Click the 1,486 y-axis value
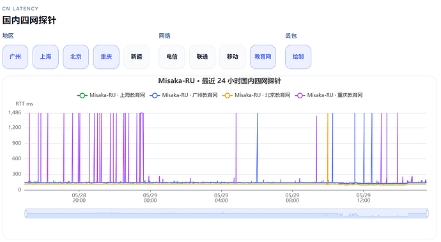The width and height of the screenshot is (441, 242). (x=15, y=113)
